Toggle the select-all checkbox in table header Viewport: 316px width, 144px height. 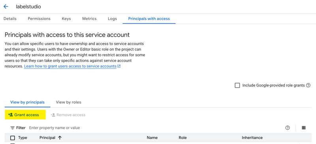click(13, 138)
